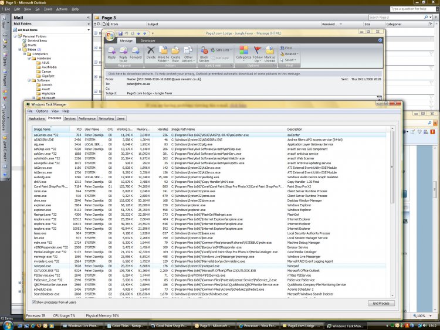Open Corel Paint Shop taskbar button
Image resolution: width=440 pixels, height=330 pixels.
pos(169,326)
